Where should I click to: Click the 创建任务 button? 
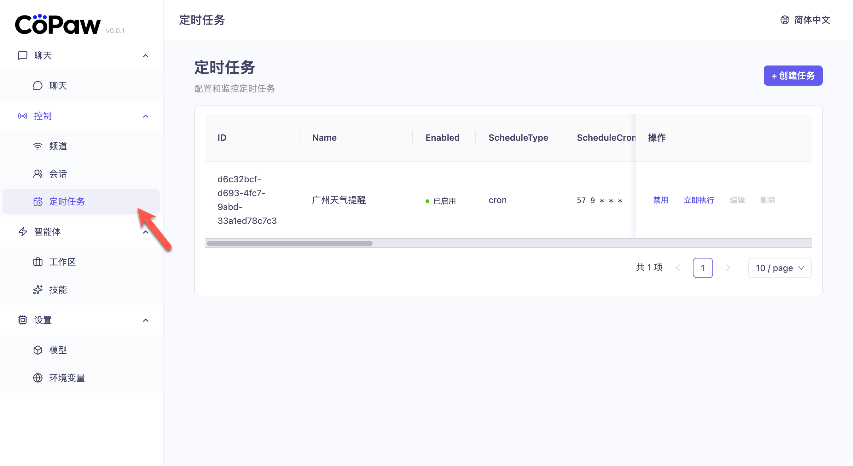tap(793, 76)
